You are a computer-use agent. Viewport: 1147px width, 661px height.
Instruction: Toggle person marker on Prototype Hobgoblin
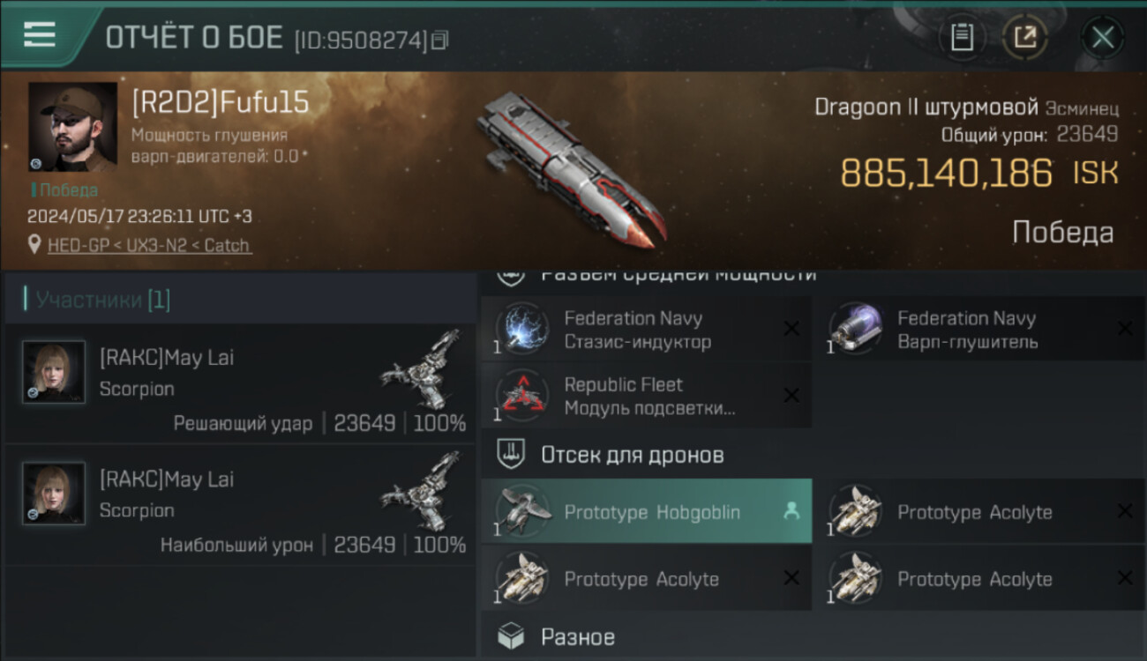[791, 511]
